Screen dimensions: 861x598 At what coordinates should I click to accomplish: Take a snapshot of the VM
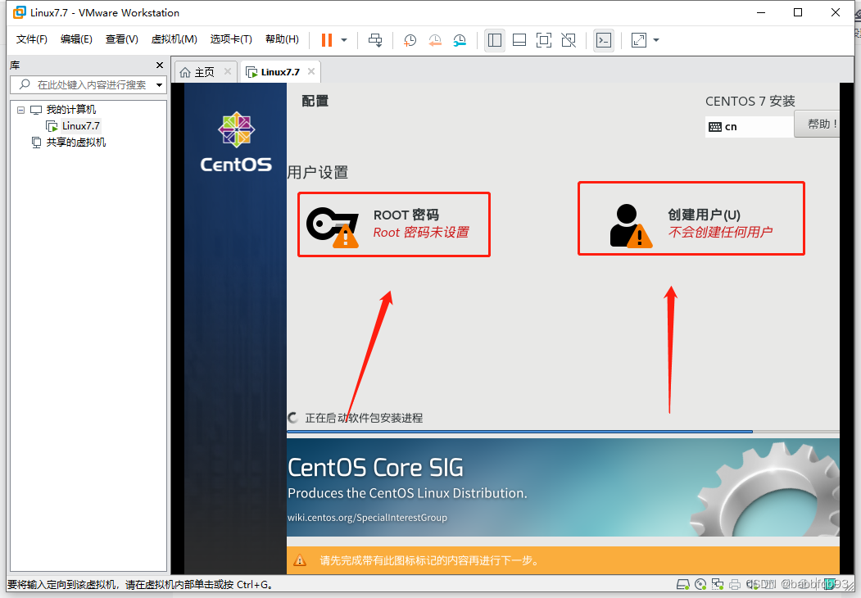(x=410, y=40)
